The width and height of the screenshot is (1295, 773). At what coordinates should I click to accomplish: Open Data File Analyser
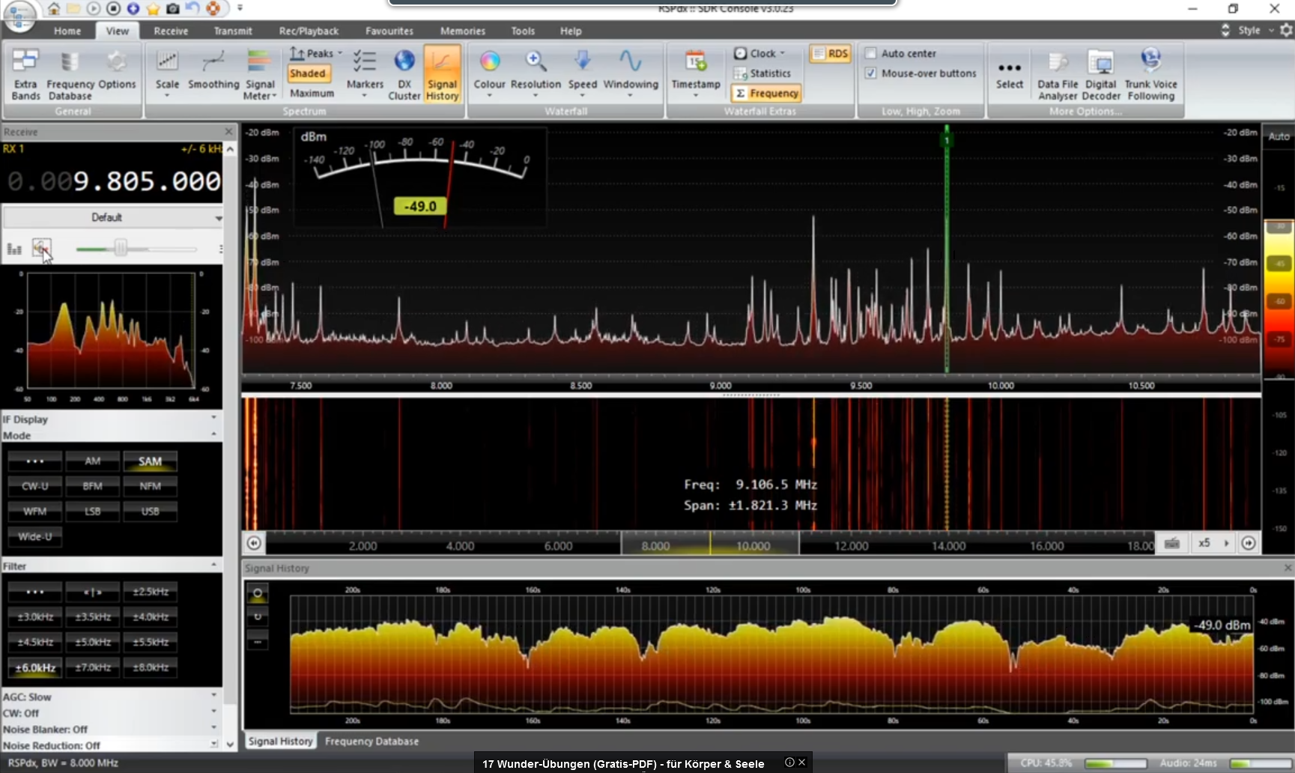[x=1058, y=75]
